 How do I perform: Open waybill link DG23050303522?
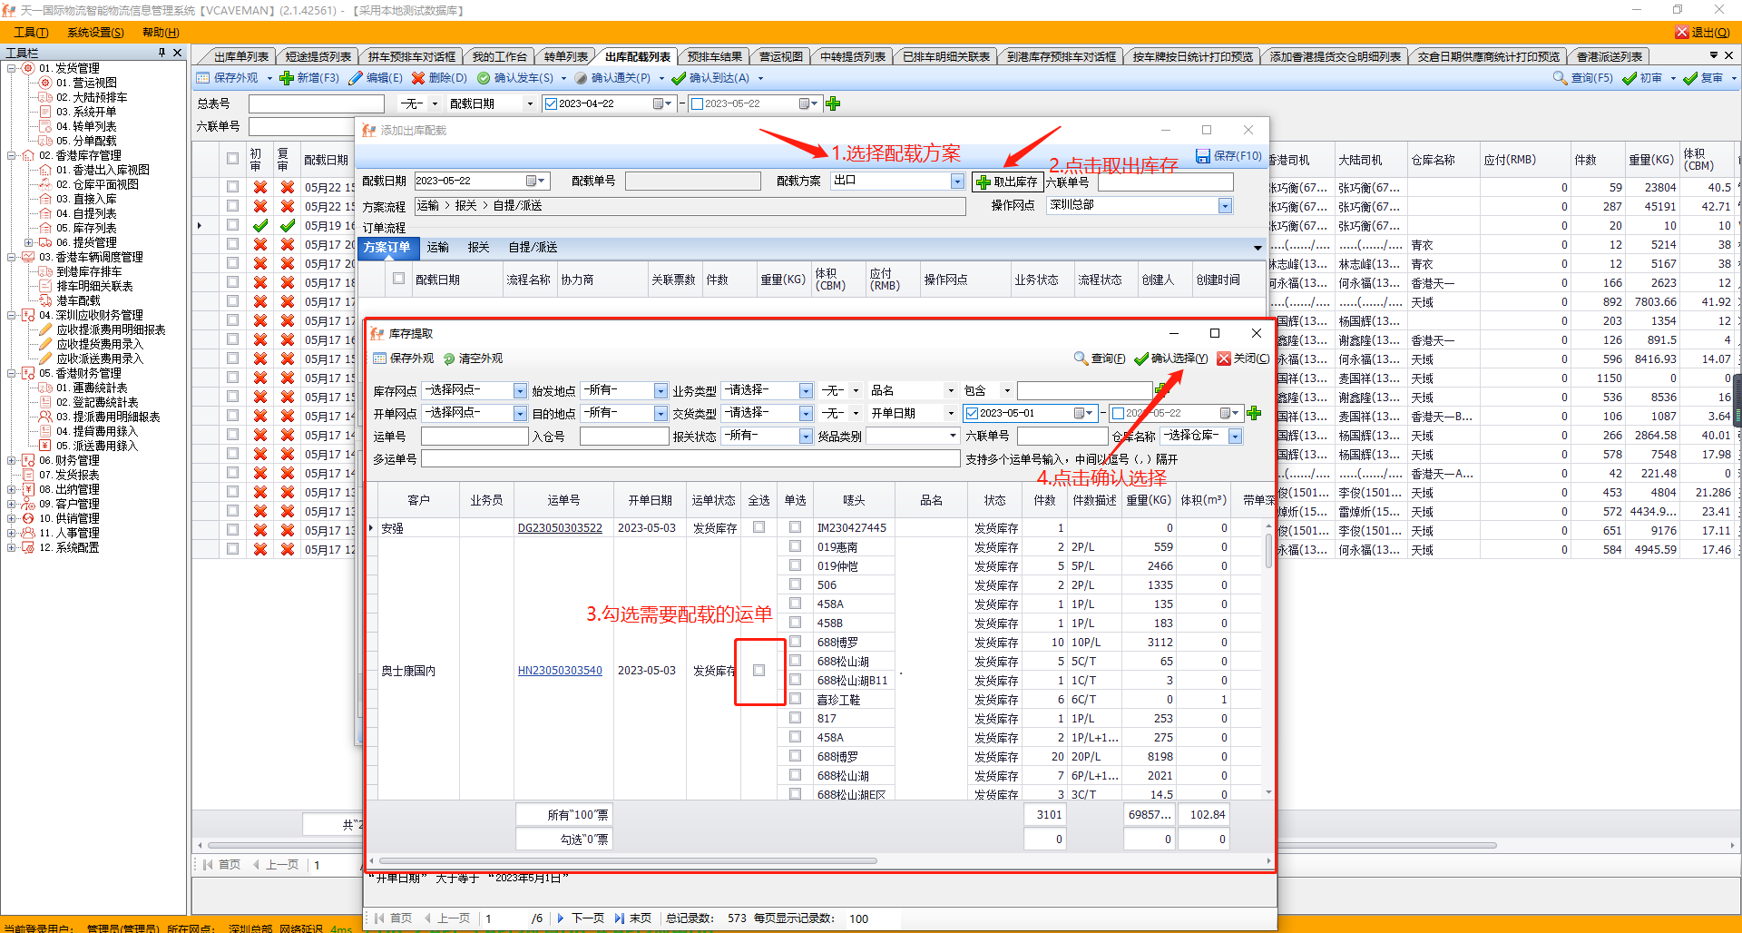coord(560,528)
